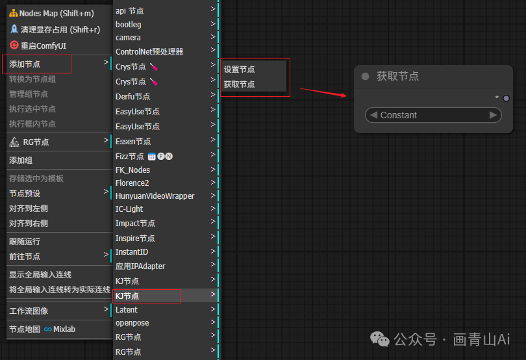Open the Constant combo value on the node
Screen dimensions: 526x360
433,115
